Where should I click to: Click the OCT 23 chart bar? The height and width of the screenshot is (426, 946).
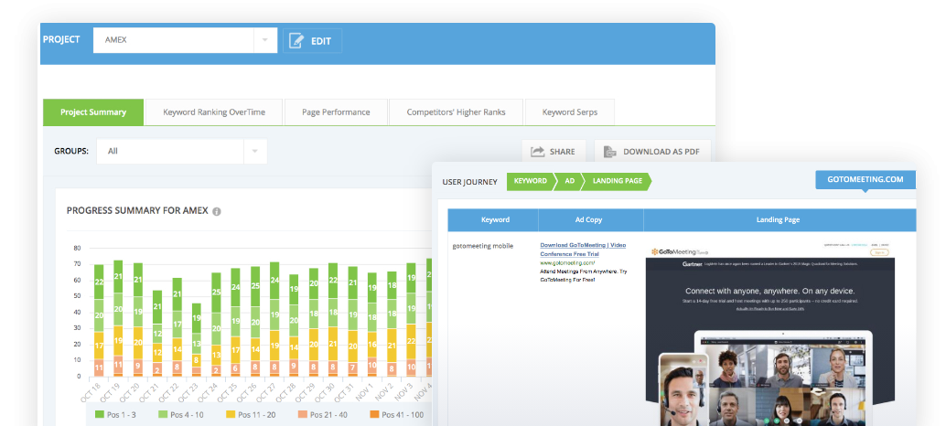coord(197,340)
